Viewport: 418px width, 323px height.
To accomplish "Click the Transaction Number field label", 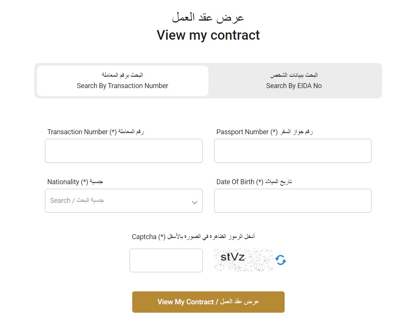I will point(94,132).
